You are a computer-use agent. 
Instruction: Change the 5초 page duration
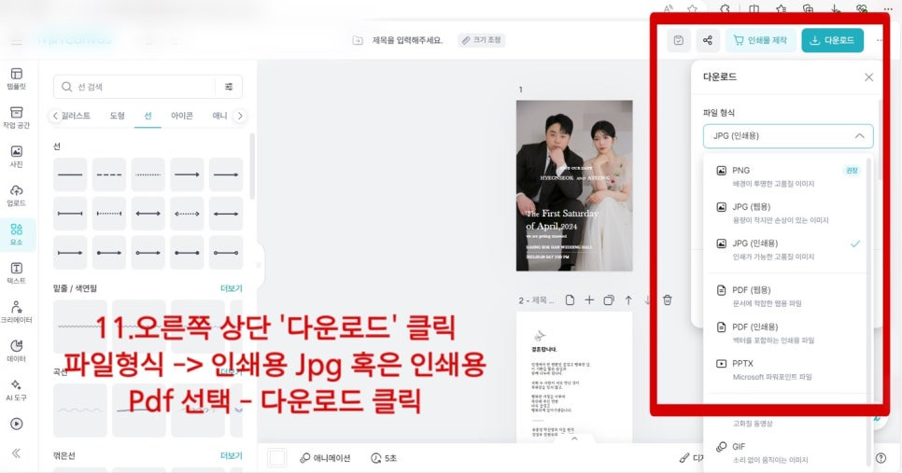point(384,458)
